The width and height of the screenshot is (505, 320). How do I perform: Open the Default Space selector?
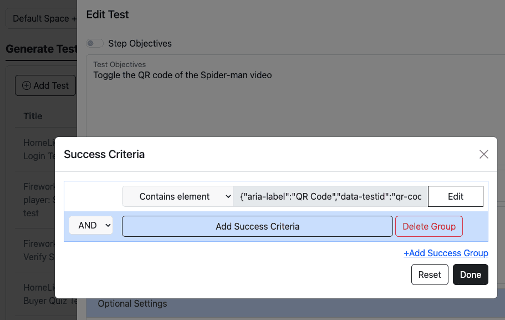(x=41, y=18)
